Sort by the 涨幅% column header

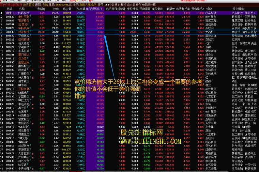pyautogui.click(x=41, y=9)
